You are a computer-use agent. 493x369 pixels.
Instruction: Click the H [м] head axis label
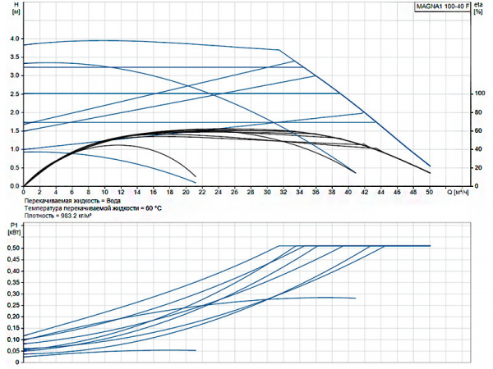[12, 11]
